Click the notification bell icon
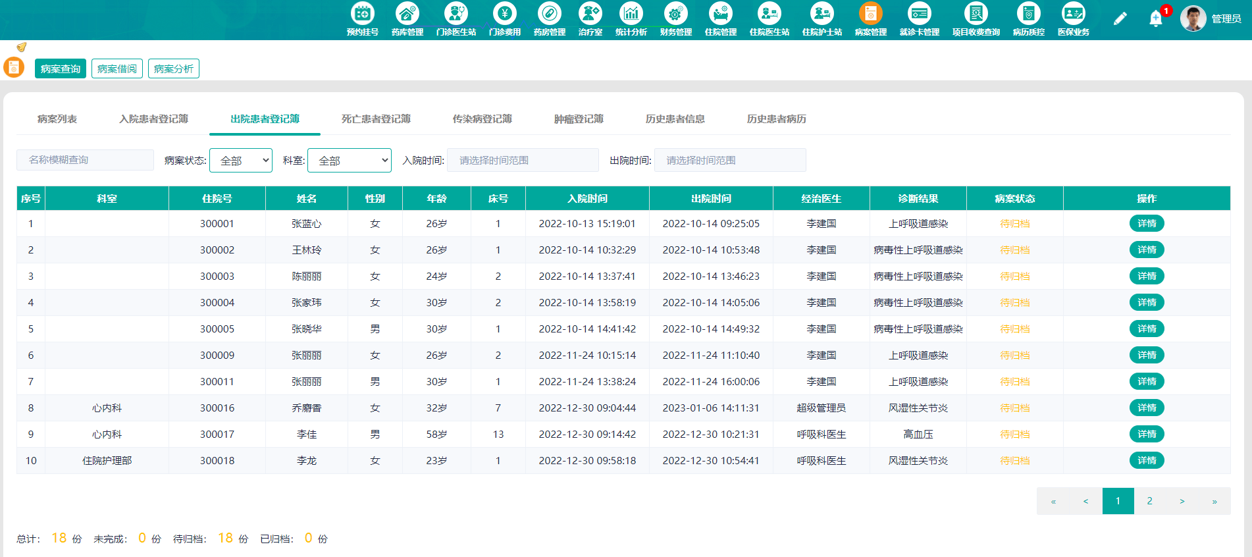1252x557 pixels. (x=1156, y=19)
